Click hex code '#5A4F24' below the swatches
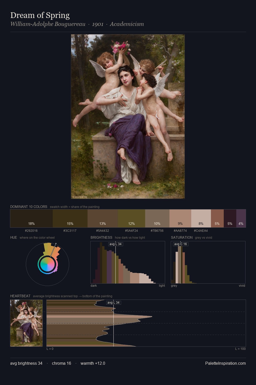The width and height of the screenshot is (256, 385). 131,231
